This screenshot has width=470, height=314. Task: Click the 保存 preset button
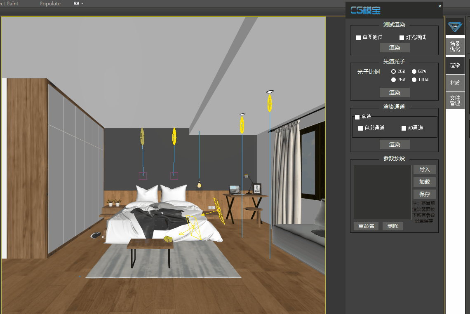tap(424, 194)
